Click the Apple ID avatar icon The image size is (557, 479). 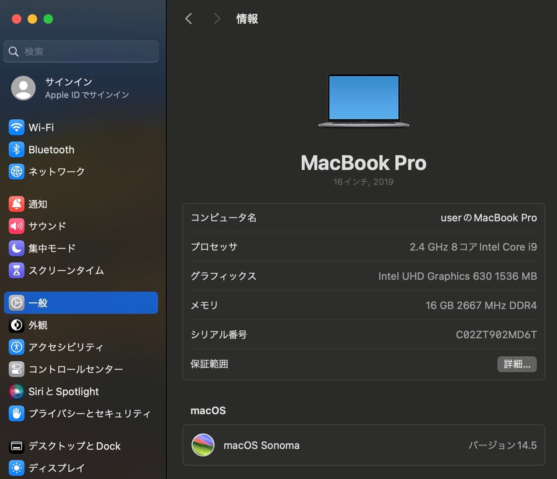tap(23, 88)
